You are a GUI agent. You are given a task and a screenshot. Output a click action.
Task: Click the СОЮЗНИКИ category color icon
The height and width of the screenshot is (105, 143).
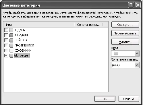(11, 50)
